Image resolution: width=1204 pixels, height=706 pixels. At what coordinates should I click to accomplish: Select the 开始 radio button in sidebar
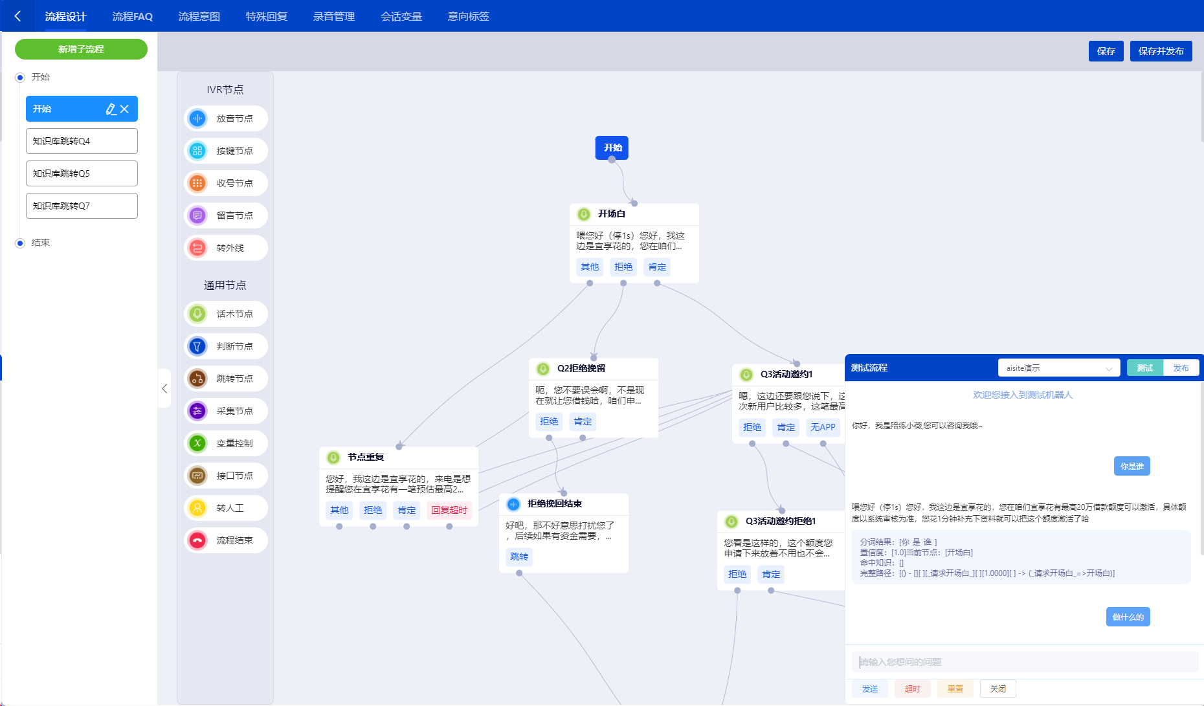[x=20, y=78]
